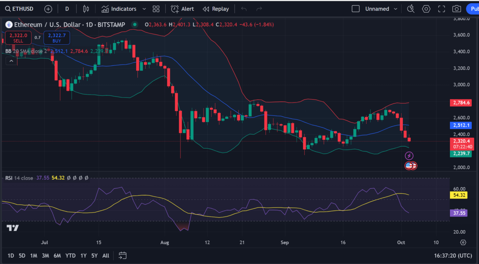Toggle the green market status dot
The height and width of the screenshot is (264, 479).
point(135,25)
